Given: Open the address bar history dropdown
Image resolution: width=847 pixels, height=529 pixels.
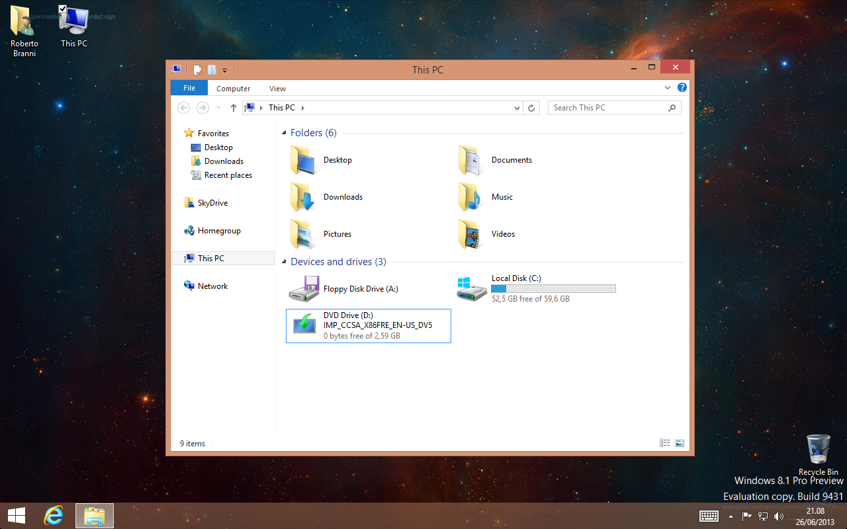Looking at the screenshot, I should point(517,108).
